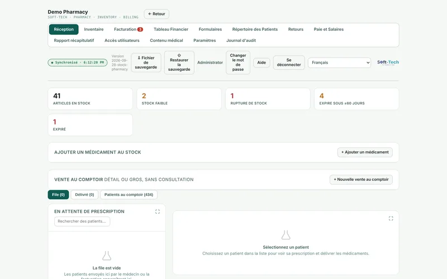
Task: Go to Tableau Financier tab
Action: [171, 30]
